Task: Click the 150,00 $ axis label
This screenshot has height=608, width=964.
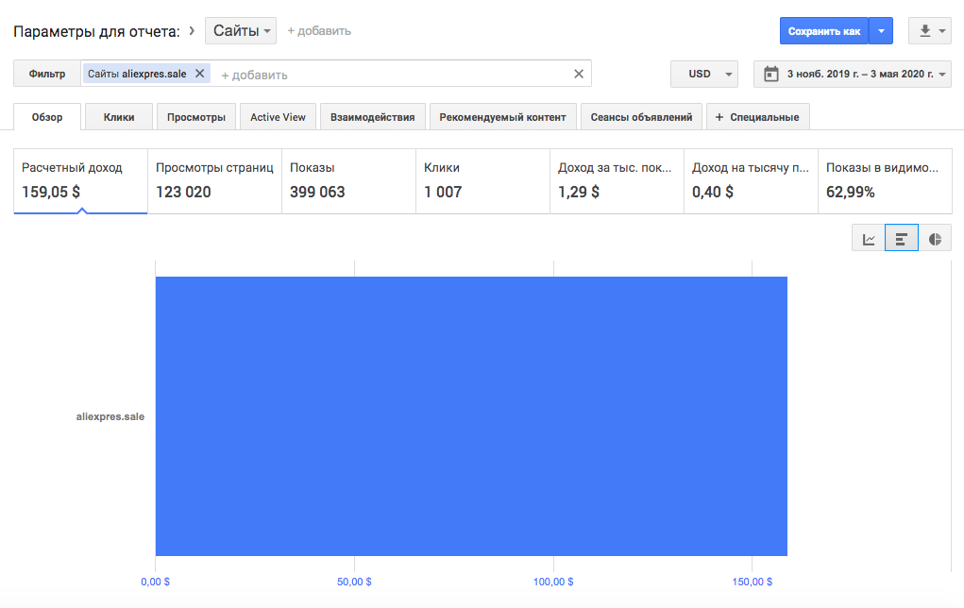Action: coord(752,582)
